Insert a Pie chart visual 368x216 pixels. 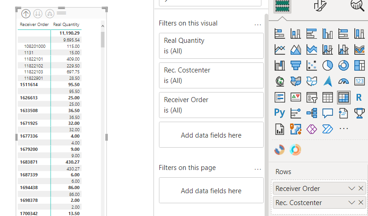point(327,65)
